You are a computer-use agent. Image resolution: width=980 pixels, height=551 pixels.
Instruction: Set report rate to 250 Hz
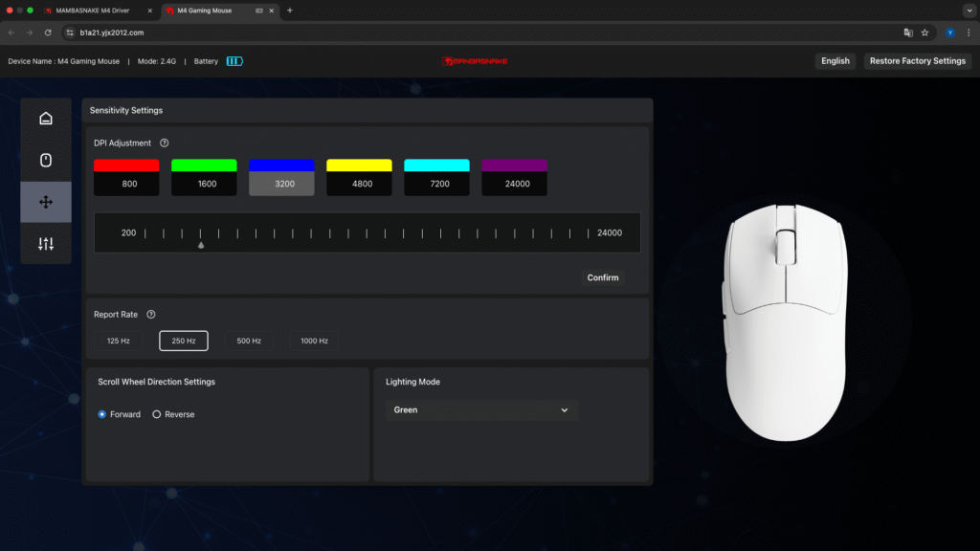(184, 341)
